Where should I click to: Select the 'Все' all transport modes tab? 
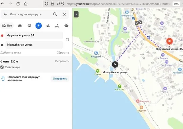tap(7, 25)
